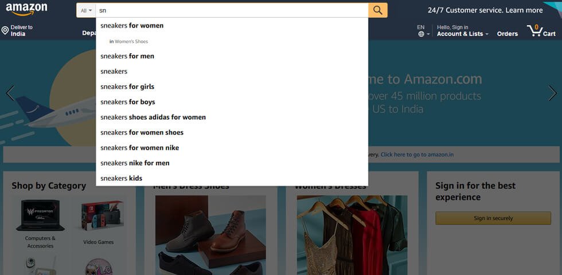Open the Women's Dresses image
Viewport: 562px width, 275px height.
point(352,235)
